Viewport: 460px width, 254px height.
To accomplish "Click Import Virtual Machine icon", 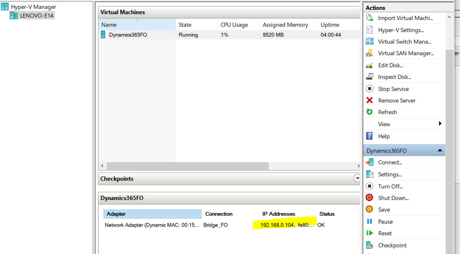I will coord(370,18).
